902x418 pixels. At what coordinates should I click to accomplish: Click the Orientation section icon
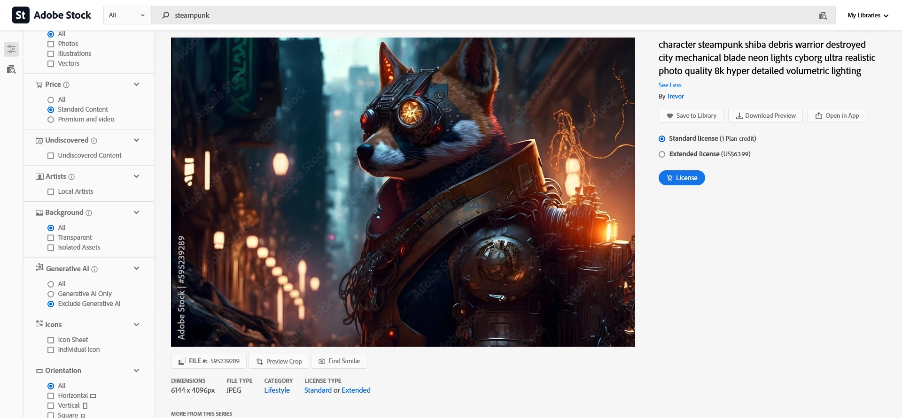coord(39,371)
